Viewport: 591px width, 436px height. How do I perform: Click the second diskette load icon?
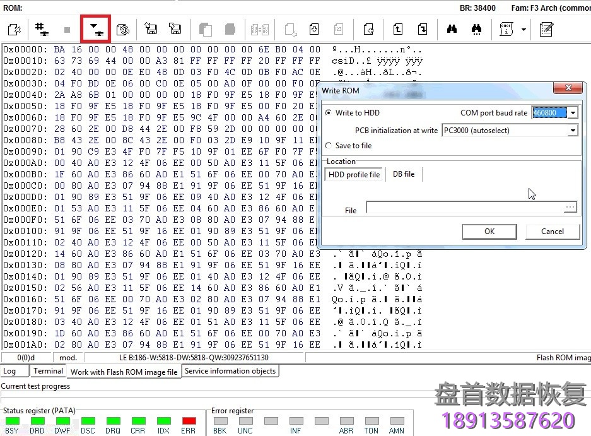pos(175,29)
